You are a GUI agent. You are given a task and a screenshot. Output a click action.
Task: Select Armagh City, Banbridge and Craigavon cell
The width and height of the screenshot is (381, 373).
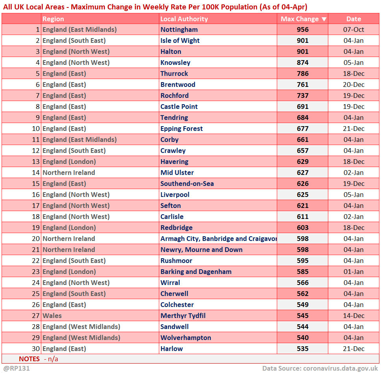(x=218, y=239)
